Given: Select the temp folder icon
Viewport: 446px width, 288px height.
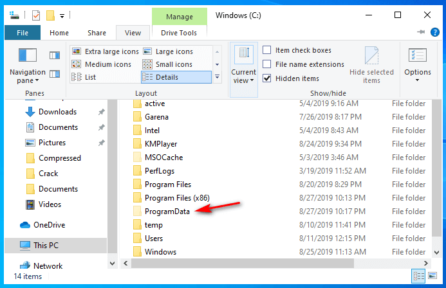Looking at the screenshot, I should tap(137, 224).
